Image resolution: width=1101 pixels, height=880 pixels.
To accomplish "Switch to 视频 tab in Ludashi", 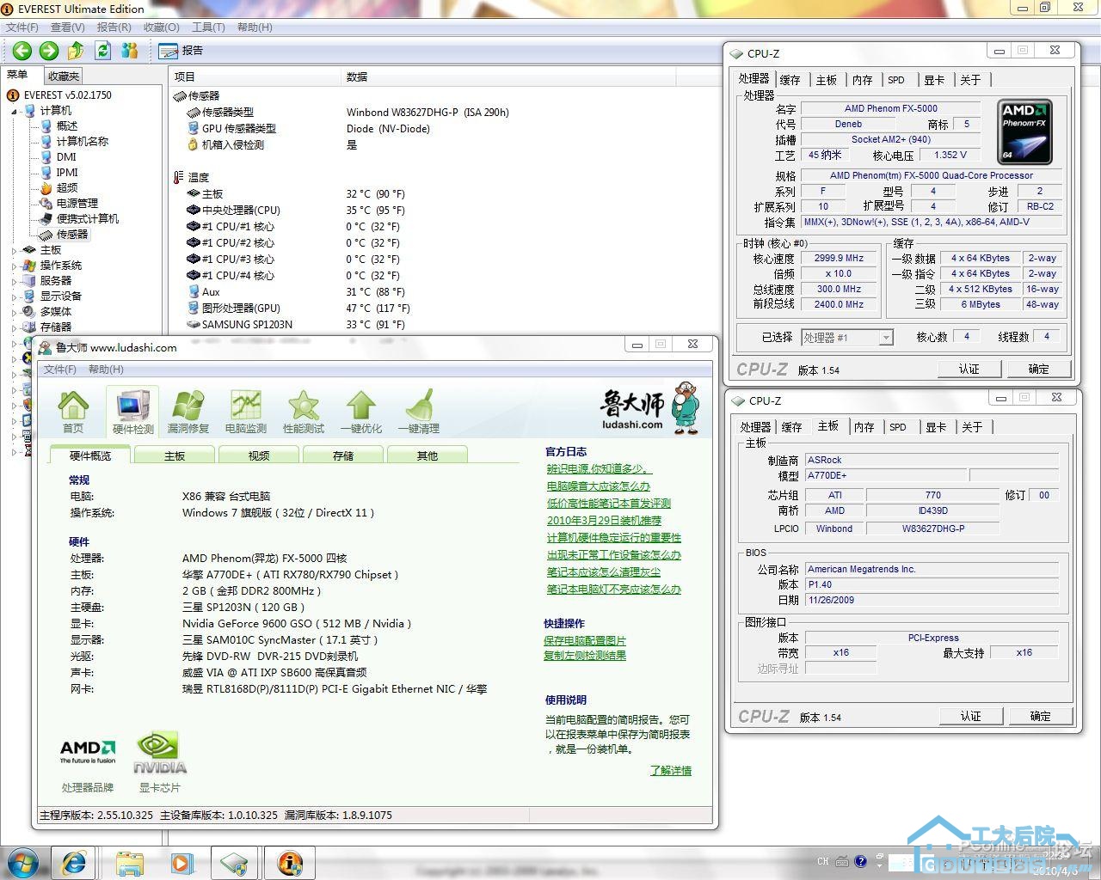I will click(x=259, y=455).
